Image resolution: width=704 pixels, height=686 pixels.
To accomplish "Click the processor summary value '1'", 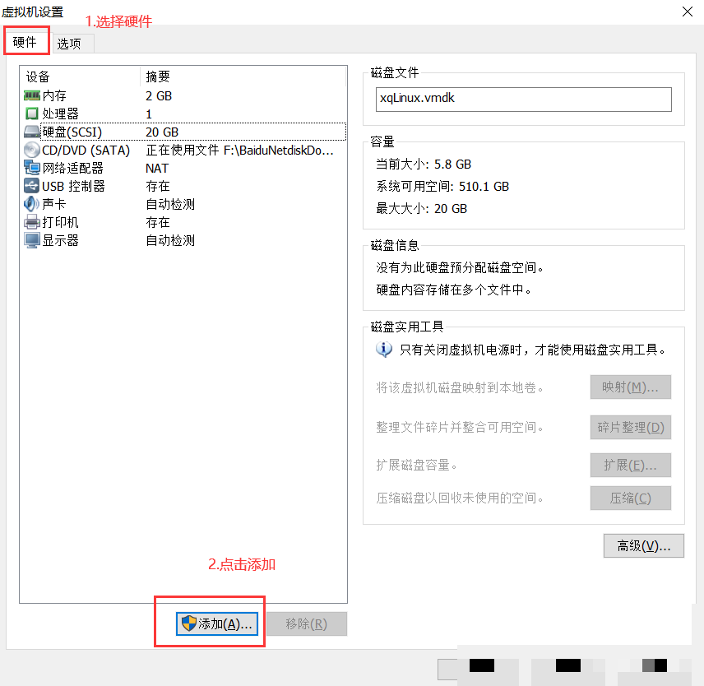I will tap(149, 114).
